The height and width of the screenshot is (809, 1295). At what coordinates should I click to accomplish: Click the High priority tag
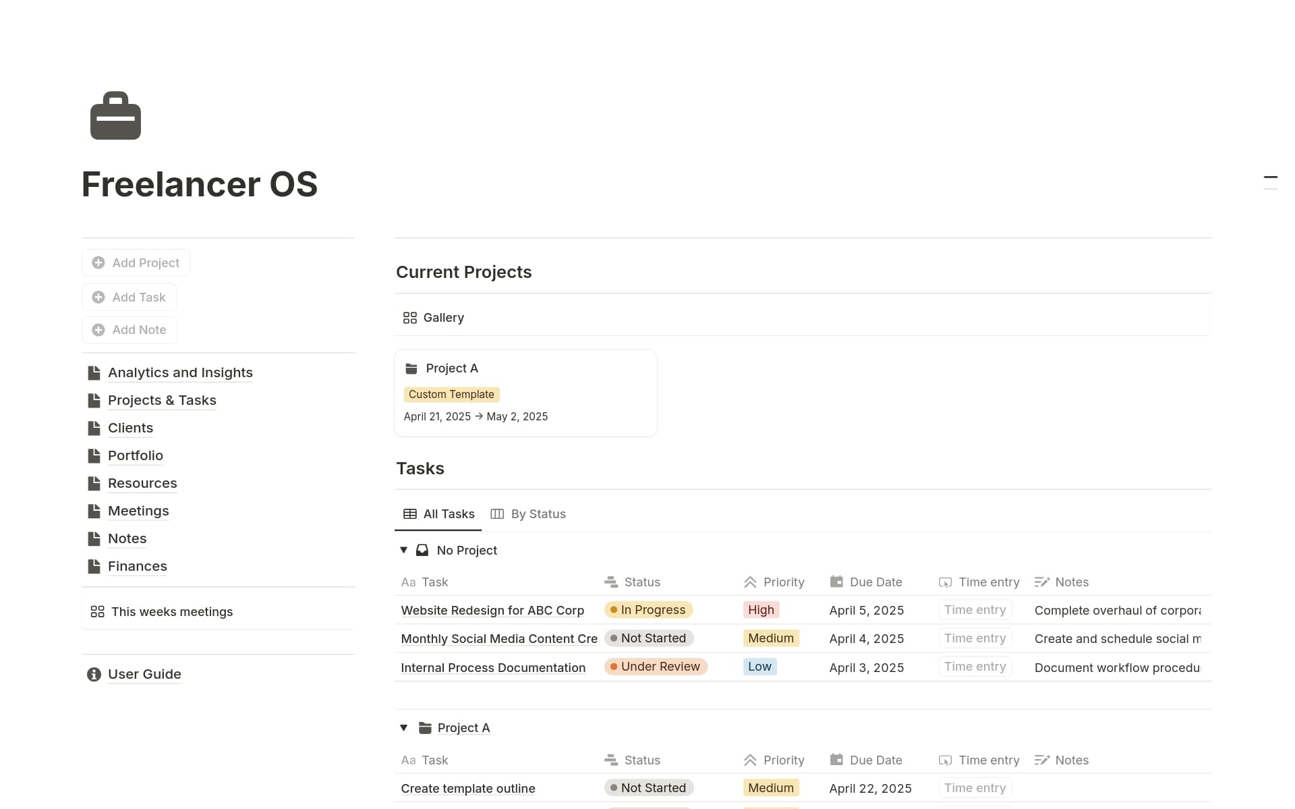coord(761,610)
